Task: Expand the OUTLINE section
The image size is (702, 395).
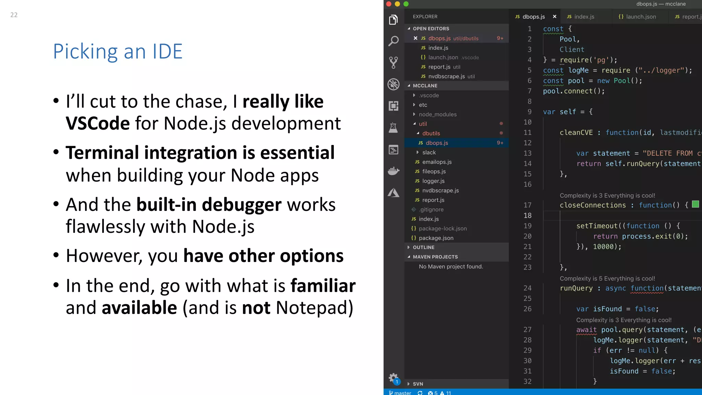Action: click(x=423, y=247)
